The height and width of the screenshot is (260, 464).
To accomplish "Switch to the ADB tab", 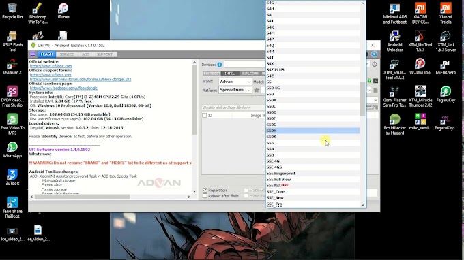I will click(x=85, y=54).
